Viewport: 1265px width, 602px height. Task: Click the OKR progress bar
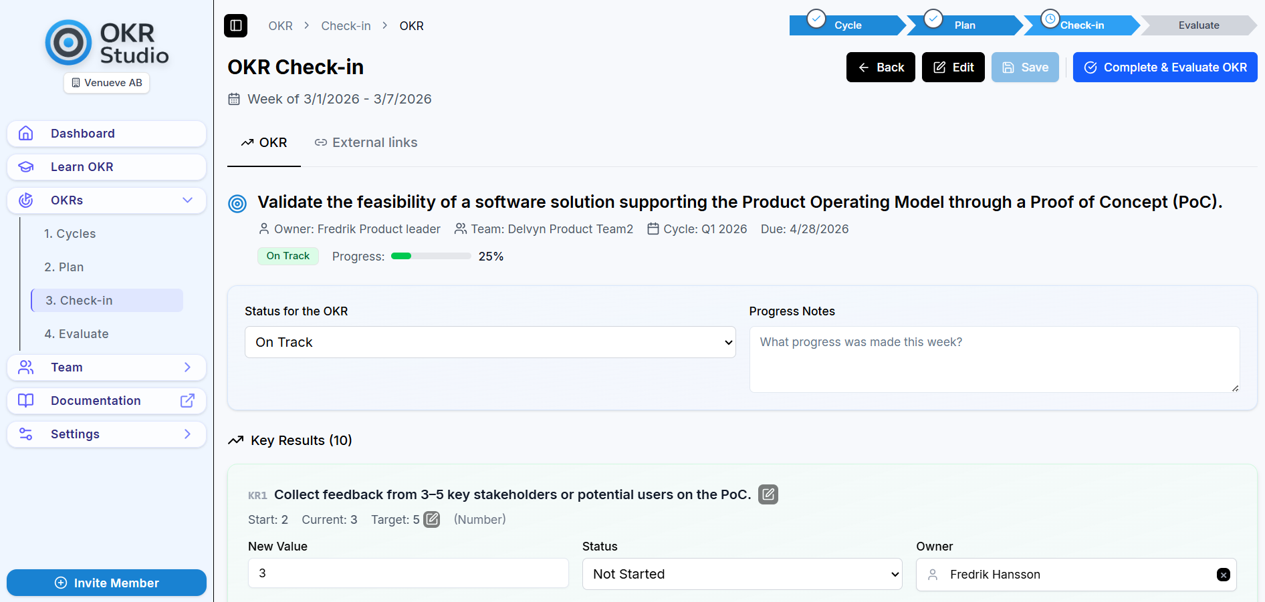[431, 256]
